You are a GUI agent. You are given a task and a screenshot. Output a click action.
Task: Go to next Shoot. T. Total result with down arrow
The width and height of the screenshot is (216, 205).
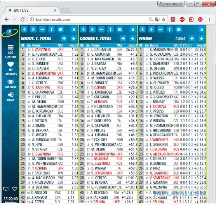point(73,39)
